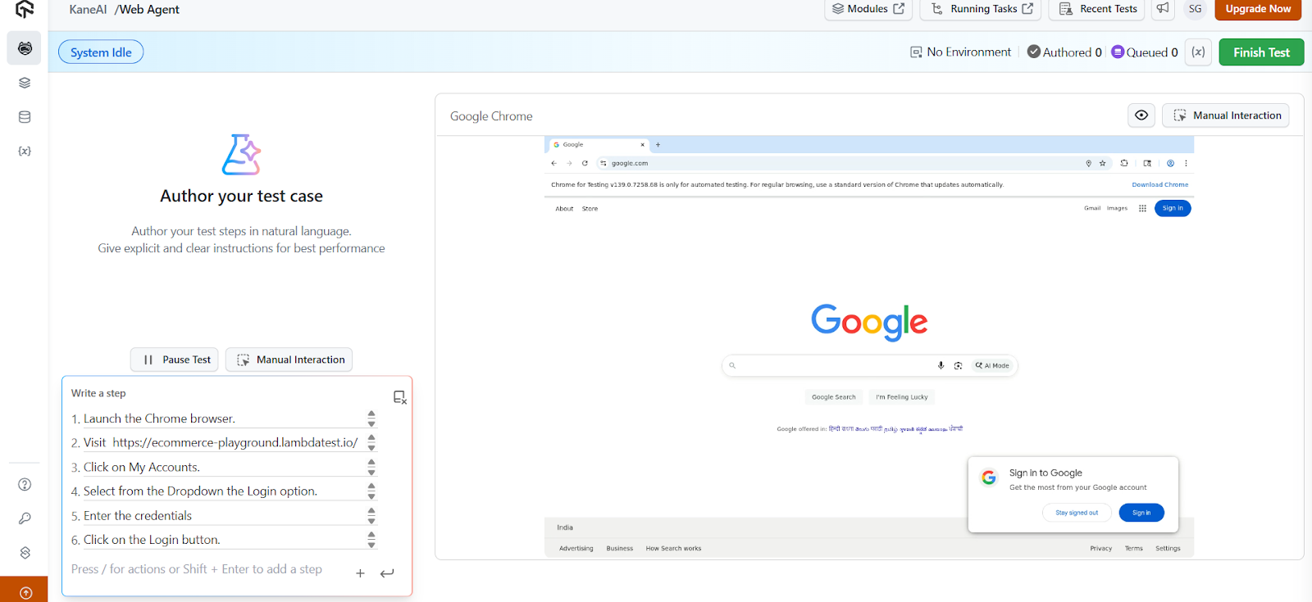
Task: Click the orange upload arrow at sidebar bottom
Action: pyautogui.click(x=25, y=592)
